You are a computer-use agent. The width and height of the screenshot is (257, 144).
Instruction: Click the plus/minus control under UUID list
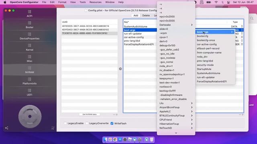click(x=115, y=115)
